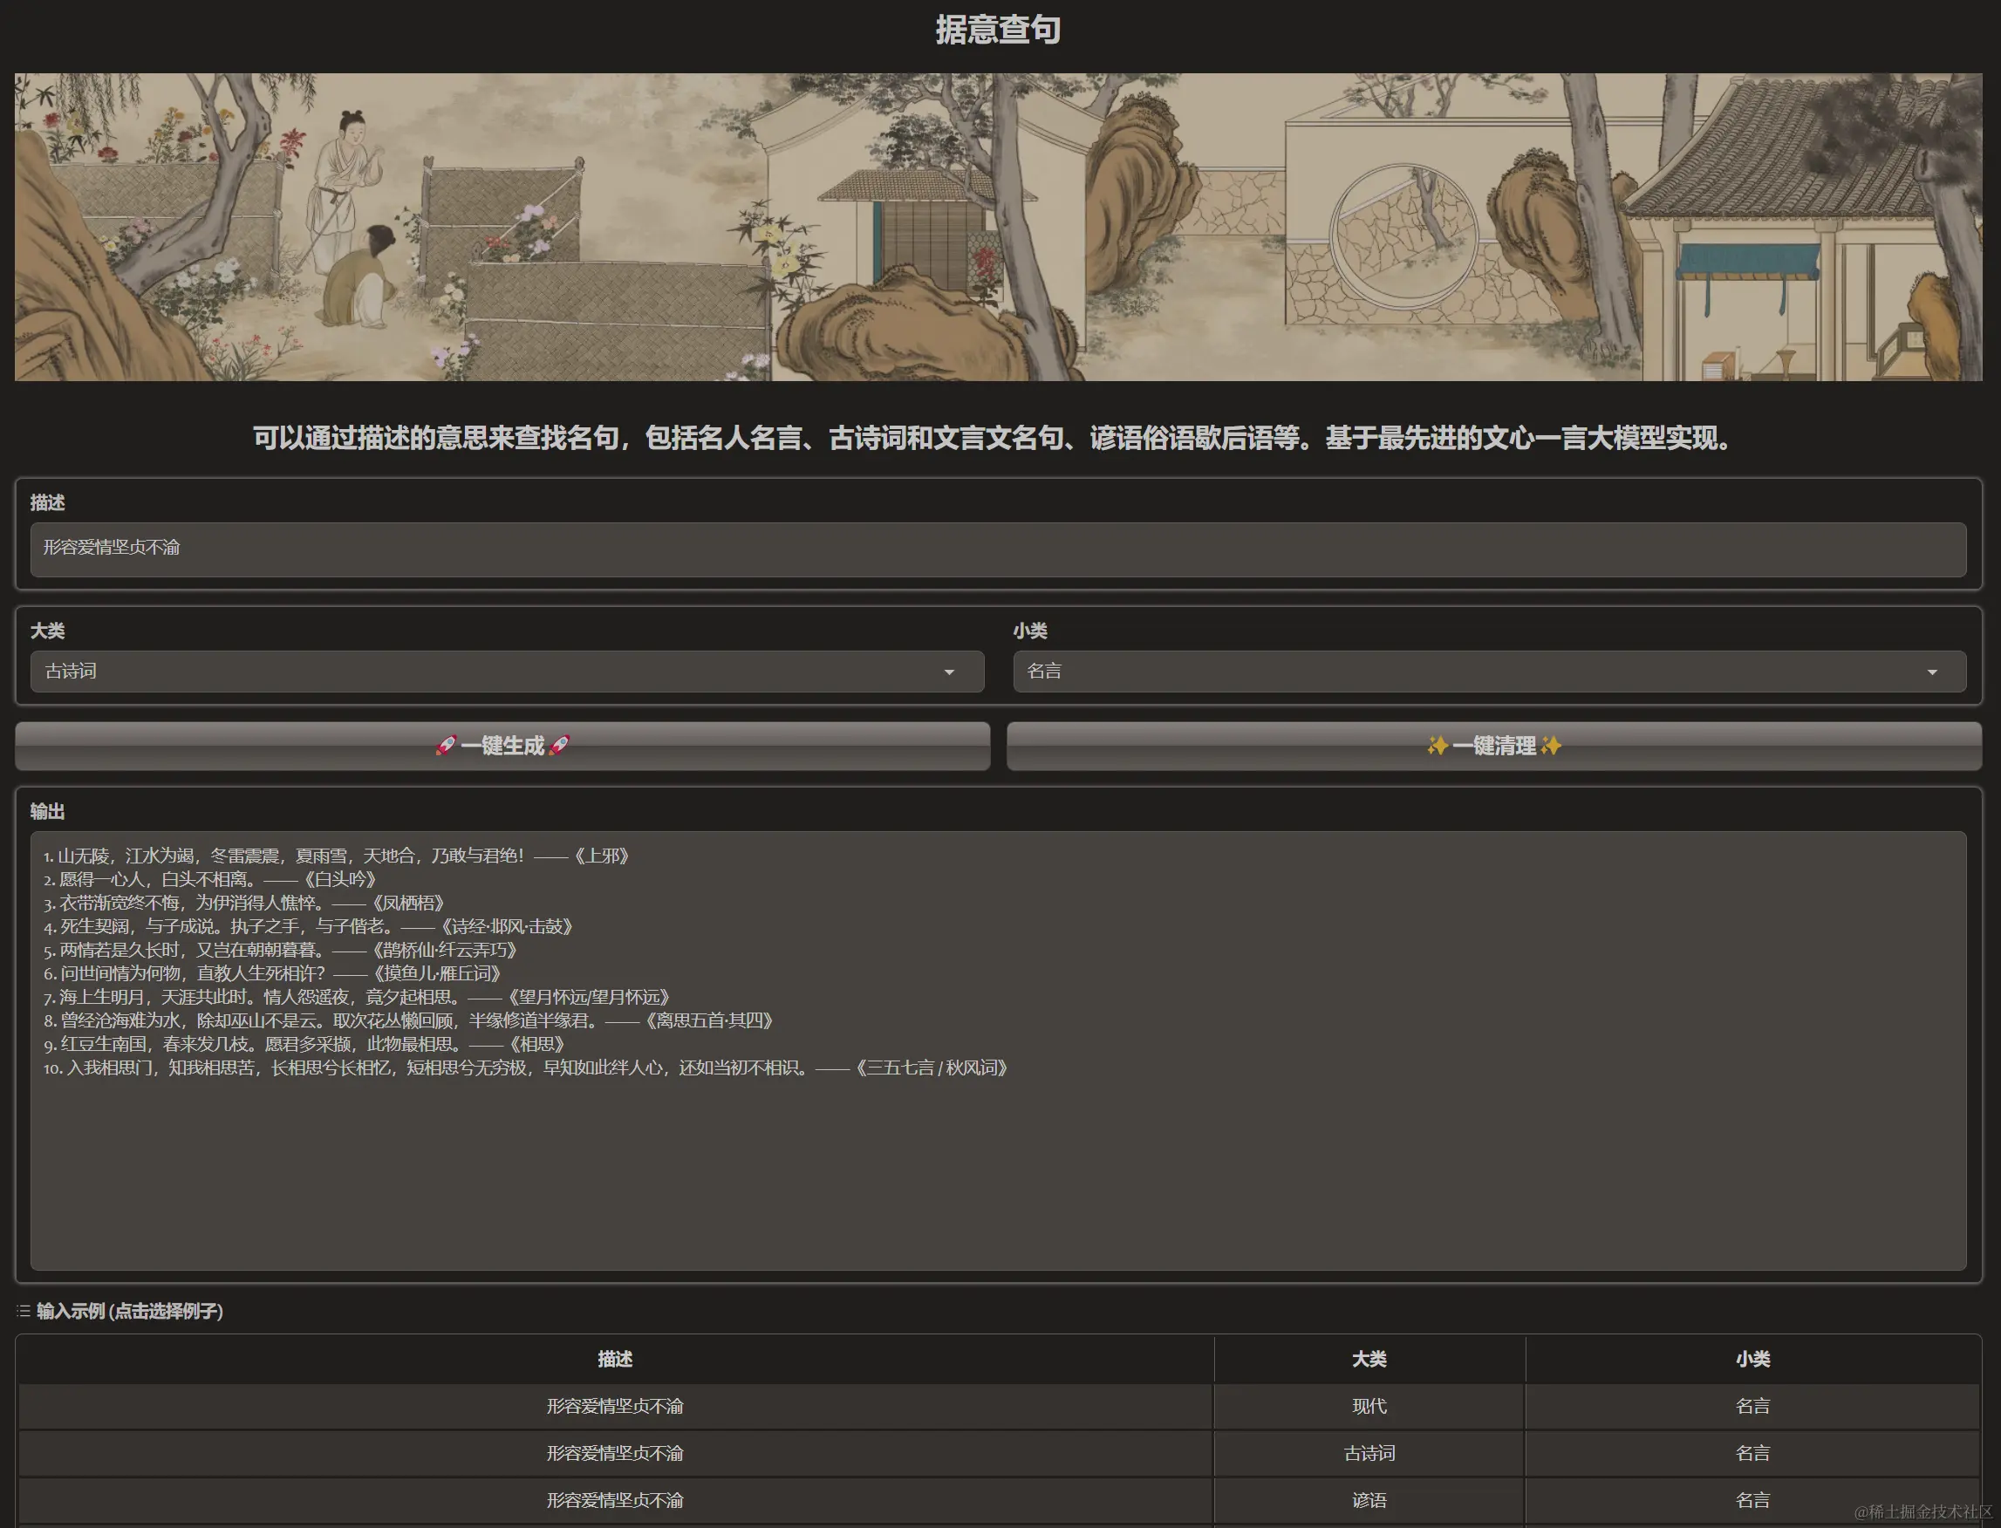Click the 描述 column header in examples table
Viewport: 2001px width, 1528px height.
point(615,1359)
